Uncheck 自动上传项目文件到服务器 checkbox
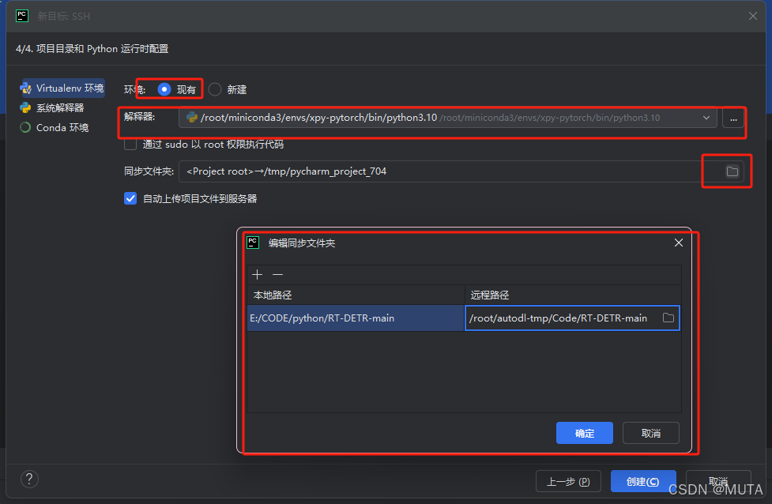The width and height of the screenshot is (772, 504). [131, 199]
